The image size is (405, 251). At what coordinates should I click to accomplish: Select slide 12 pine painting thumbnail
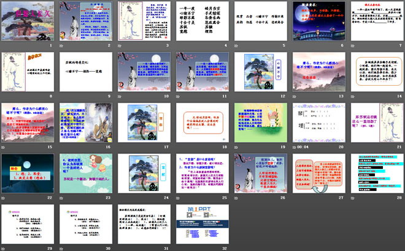[261, 72]
